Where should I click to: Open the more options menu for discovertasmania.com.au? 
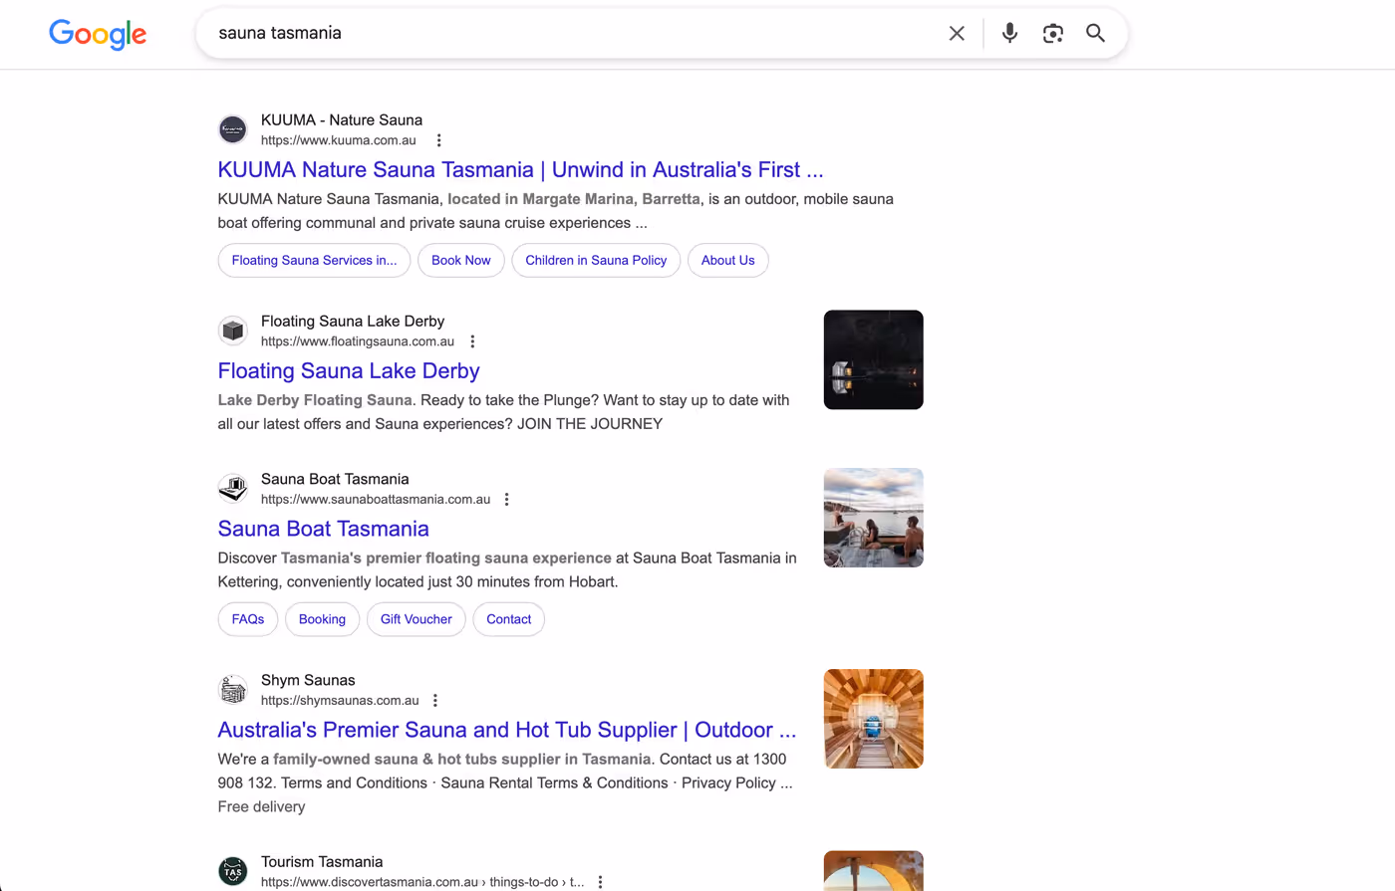[600, 882]
